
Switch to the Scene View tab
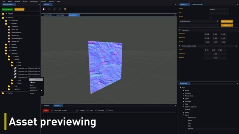(x=48, y=15)
